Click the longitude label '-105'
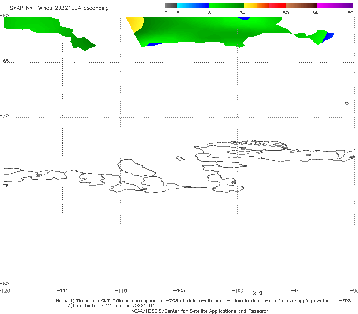358x314 pixels. click(179, 290)
